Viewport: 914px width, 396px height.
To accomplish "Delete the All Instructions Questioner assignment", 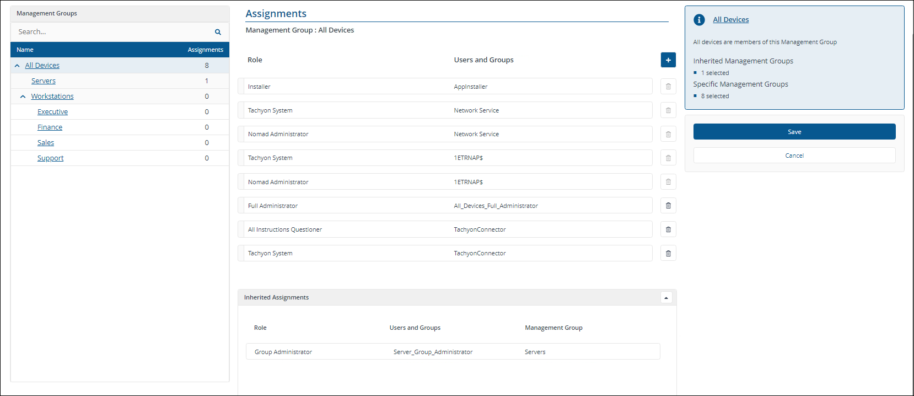I will [x=668, y=229].
